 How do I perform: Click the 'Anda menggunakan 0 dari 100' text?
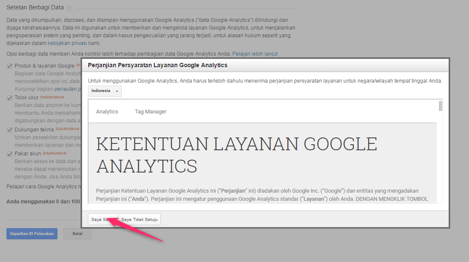[x=44, y=202]
